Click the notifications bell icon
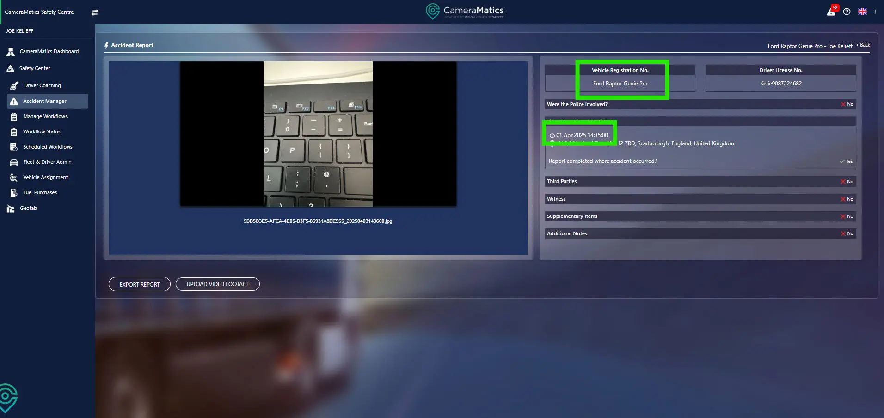The height and width of the screenshot is (418, 884). click(x=831, y=12)
